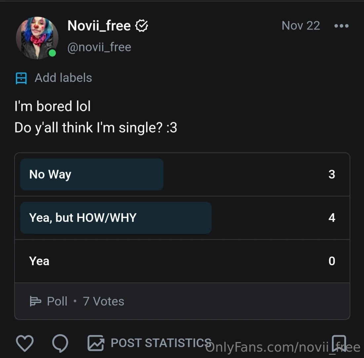
Task: Click the Add labels link
Action: point(63,78)
